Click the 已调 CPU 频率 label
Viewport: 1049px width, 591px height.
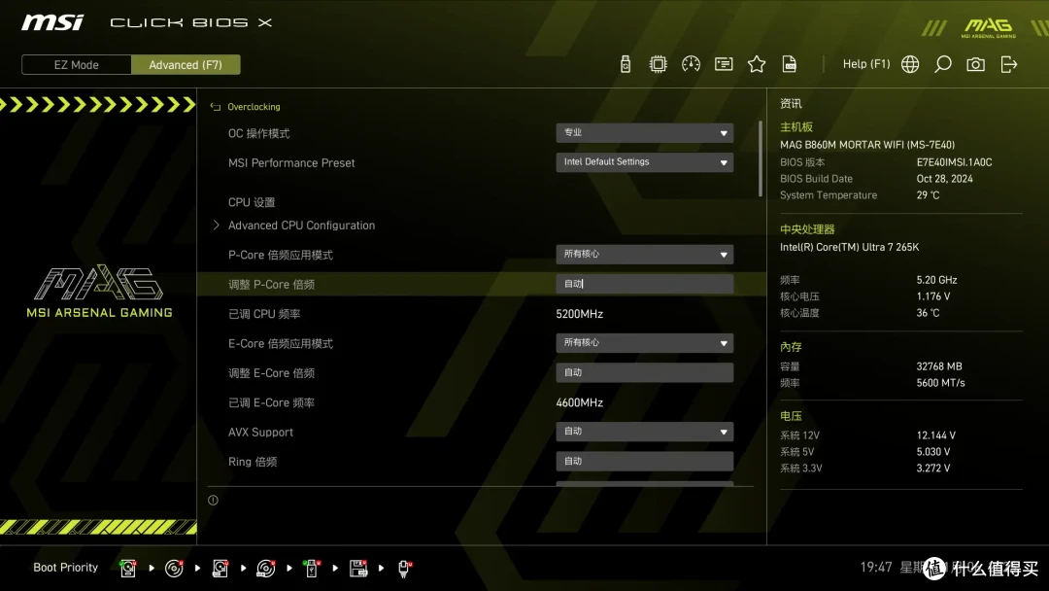[264, 314]
